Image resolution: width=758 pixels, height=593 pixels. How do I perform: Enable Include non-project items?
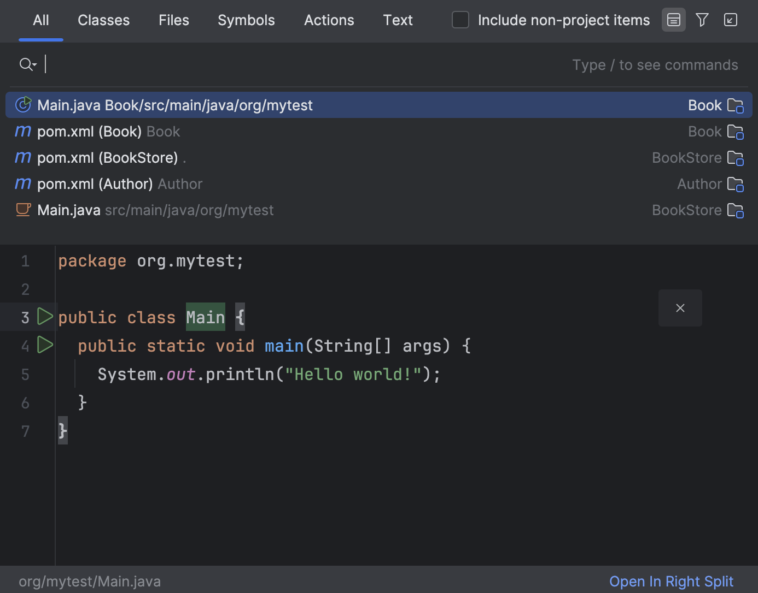pos(460,20)
